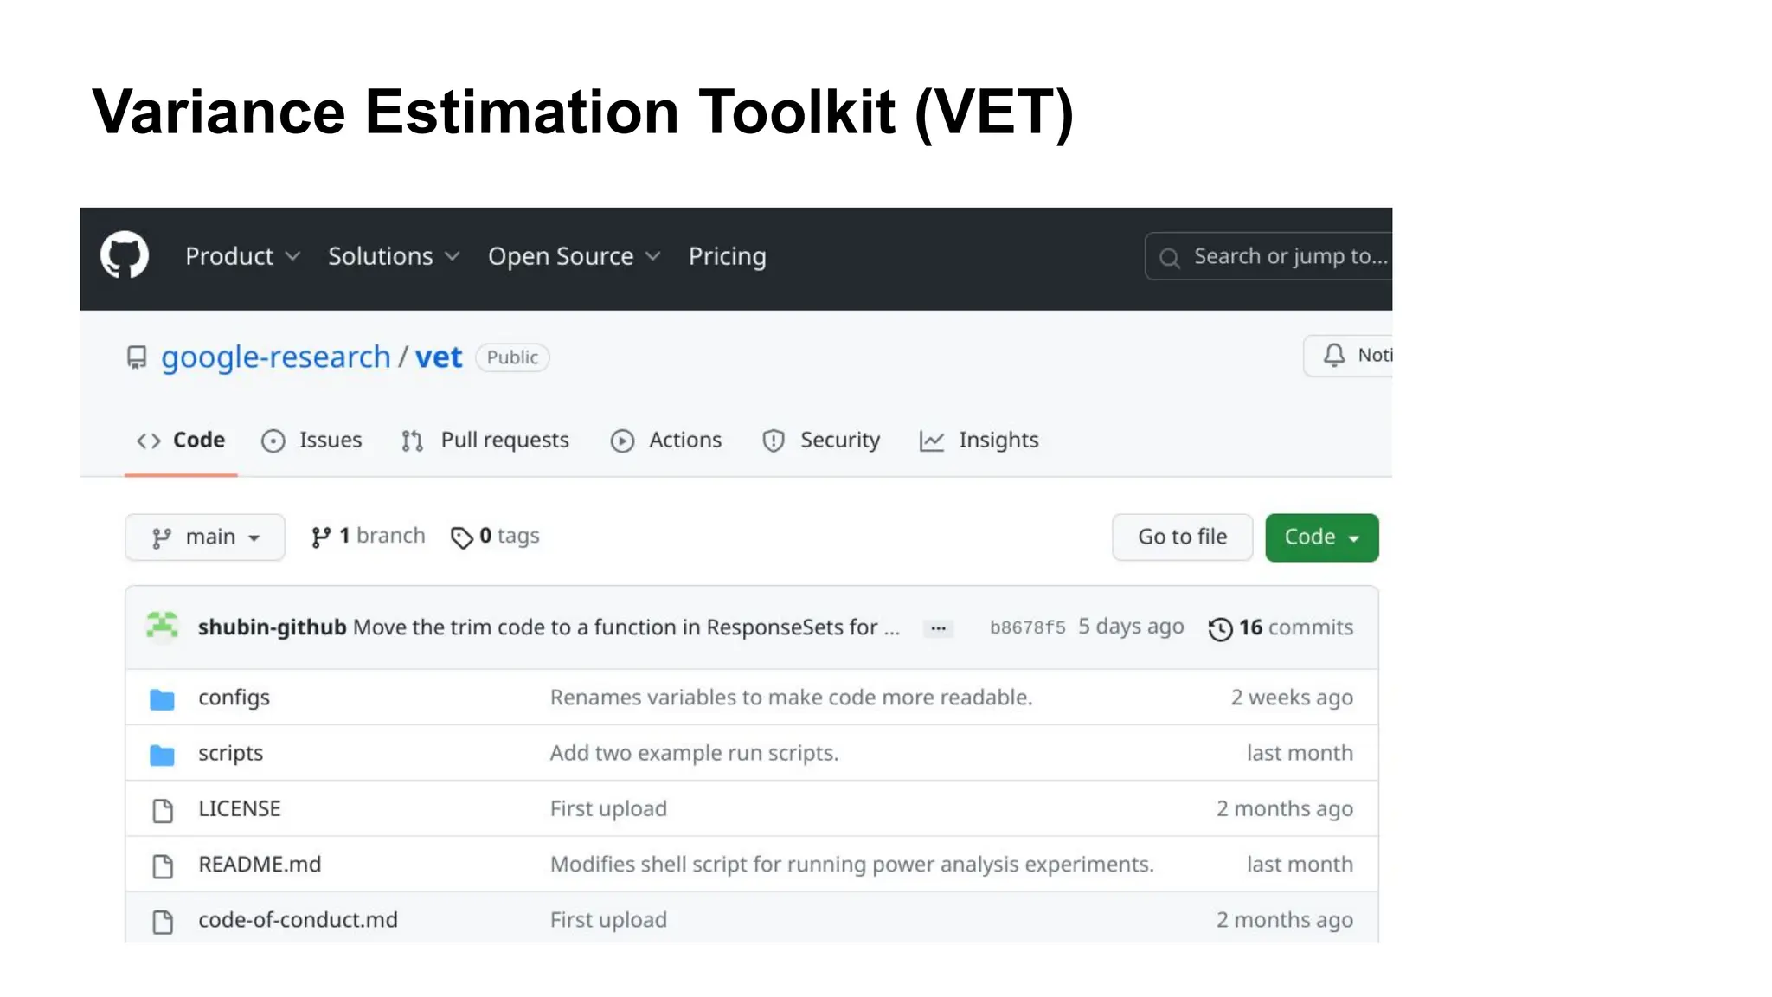Screen dimensions: 1772x997
Task: Click 'last month' in scripts row
Action: (x=1300, y=754)
